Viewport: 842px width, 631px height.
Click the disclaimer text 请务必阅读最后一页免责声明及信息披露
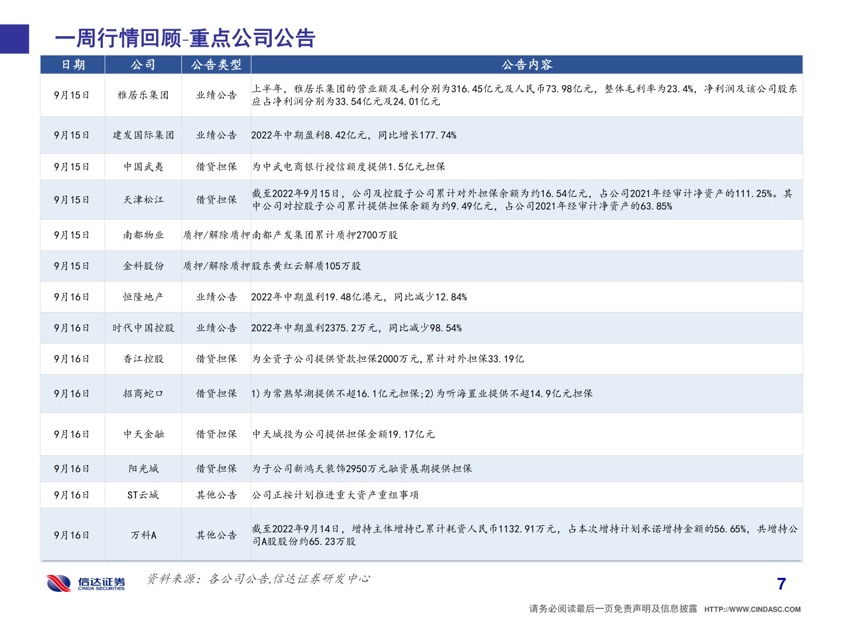612,608
